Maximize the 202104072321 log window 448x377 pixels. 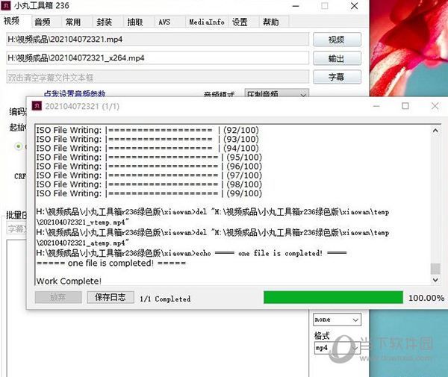pyautogui.click(x=405, y=106)
